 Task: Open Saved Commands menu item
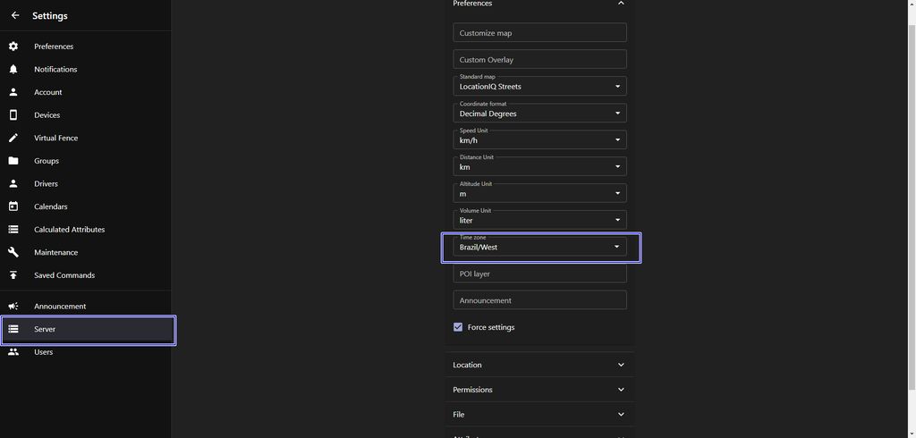click(64, 275)
